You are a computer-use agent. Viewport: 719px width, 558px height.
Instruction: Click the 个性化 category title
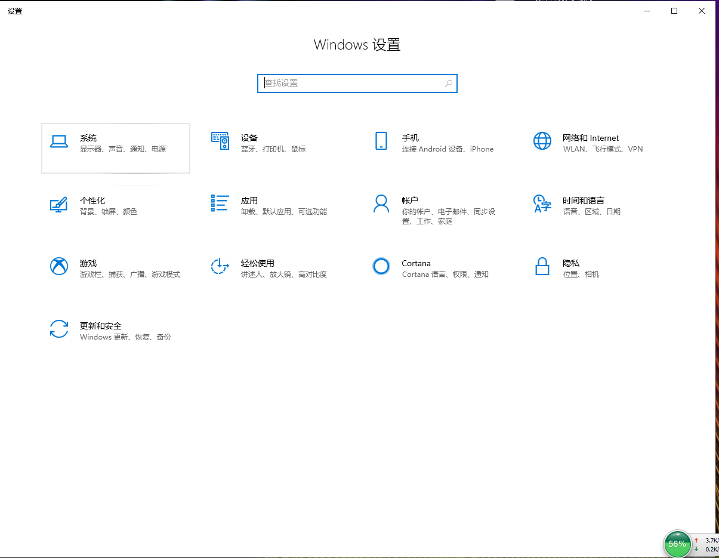[x=92, y=201]
